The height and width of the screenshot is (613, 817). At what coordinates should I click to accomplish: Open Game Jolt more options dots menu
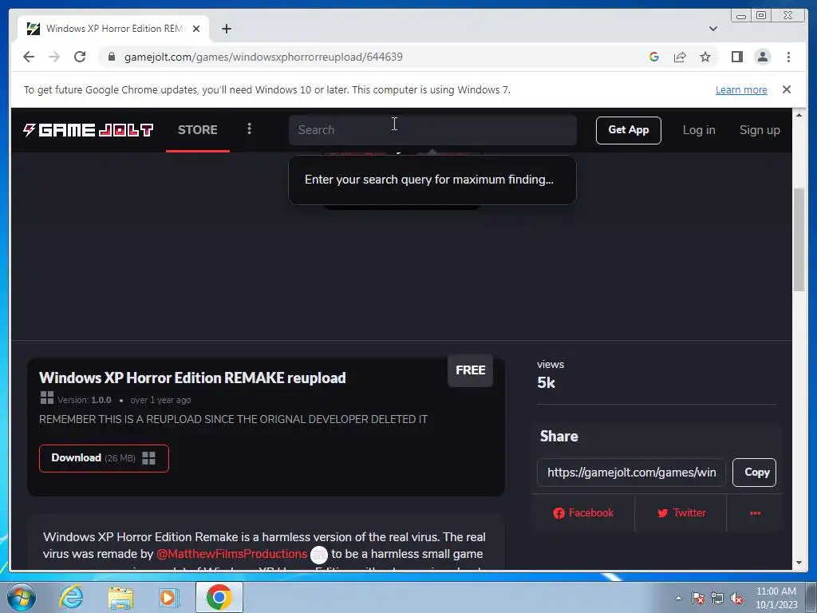(249, 129)
